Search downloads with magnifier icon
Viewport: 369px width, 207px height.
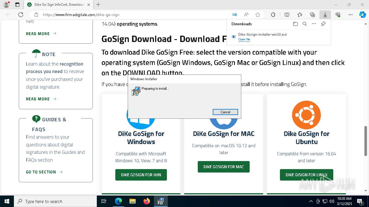(x=304, y=24)
